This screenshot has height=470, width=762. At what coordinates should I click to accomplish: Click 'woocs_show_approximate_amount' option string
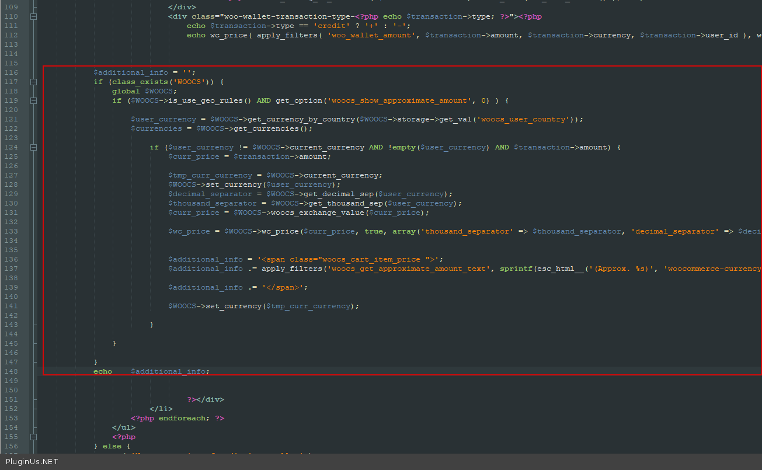[x=399, y=100]
